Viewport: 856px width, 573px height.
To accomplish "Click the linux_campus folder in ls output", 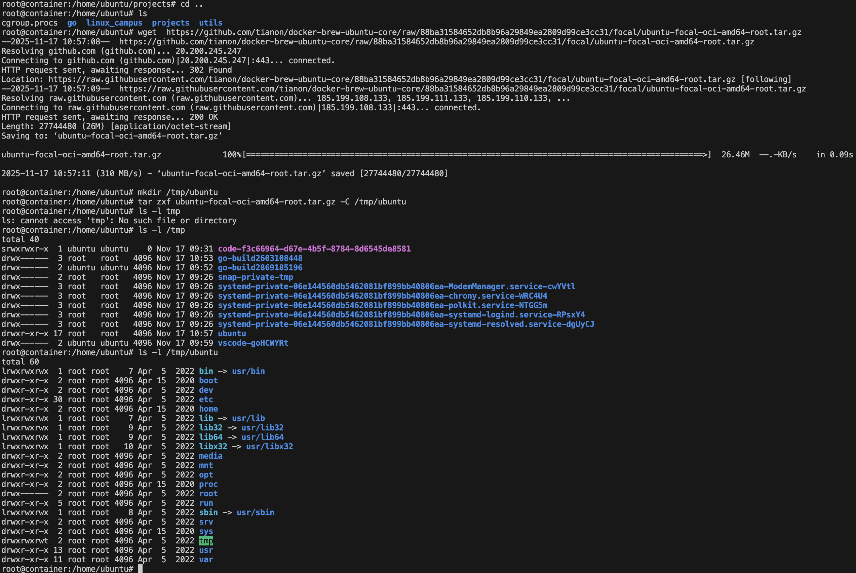I will [x=114, y=23].
